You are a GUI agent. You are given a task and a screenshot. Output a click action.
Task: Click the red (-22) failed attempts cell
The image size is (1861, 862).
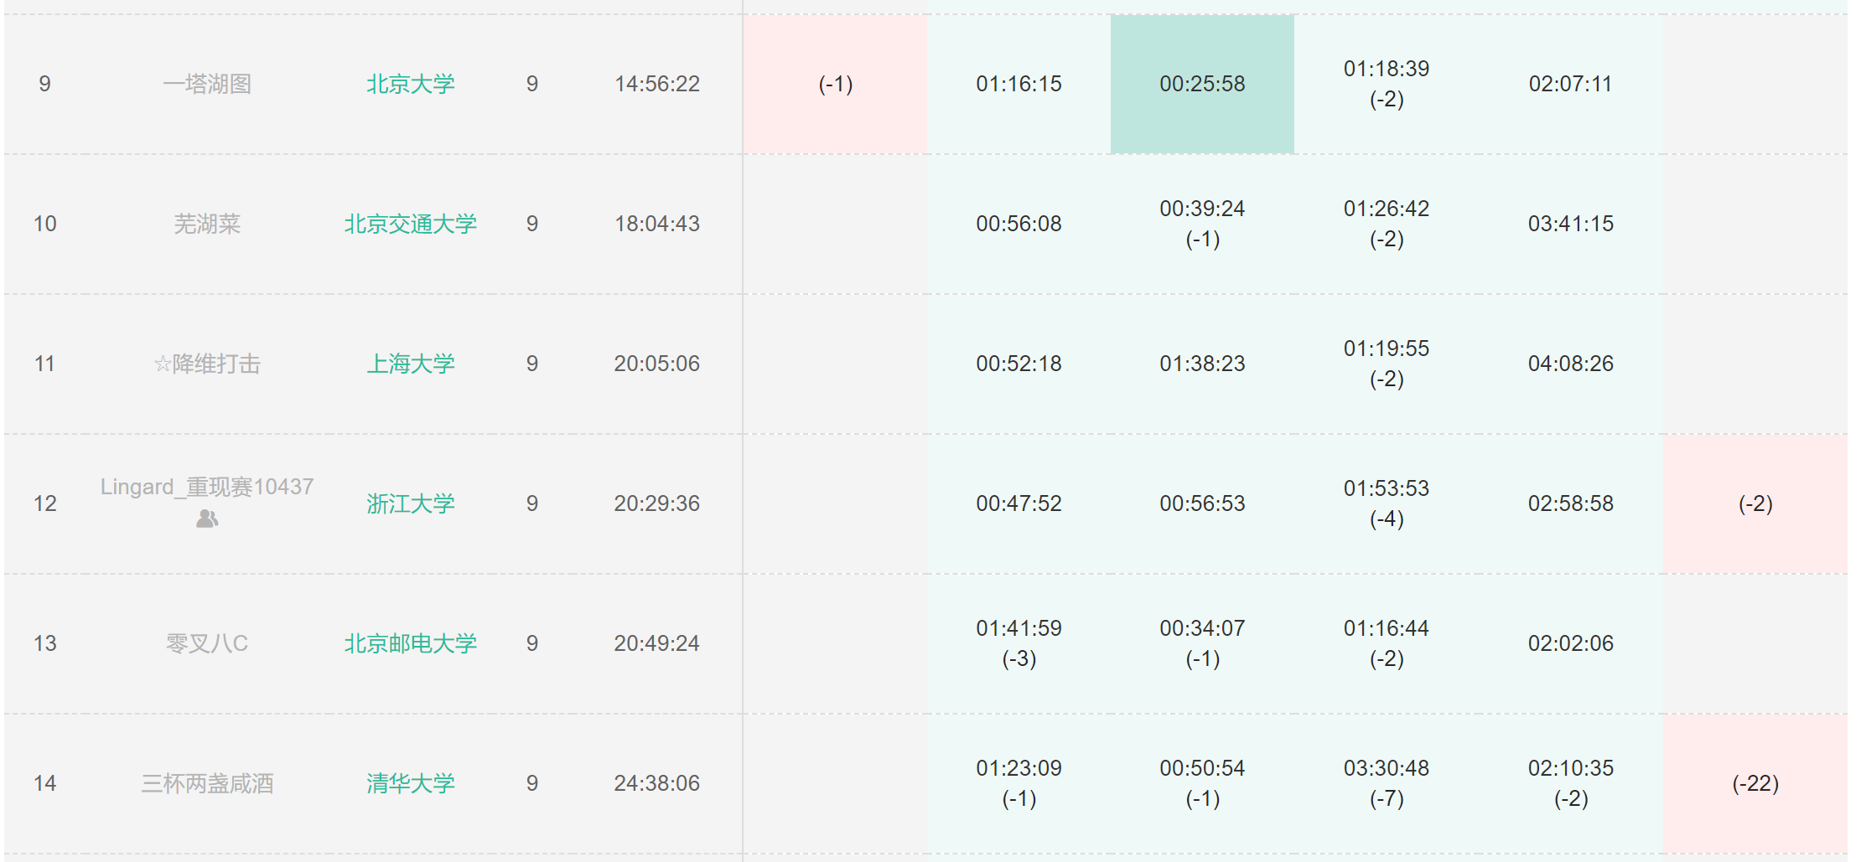click(x=1755, y=783)
